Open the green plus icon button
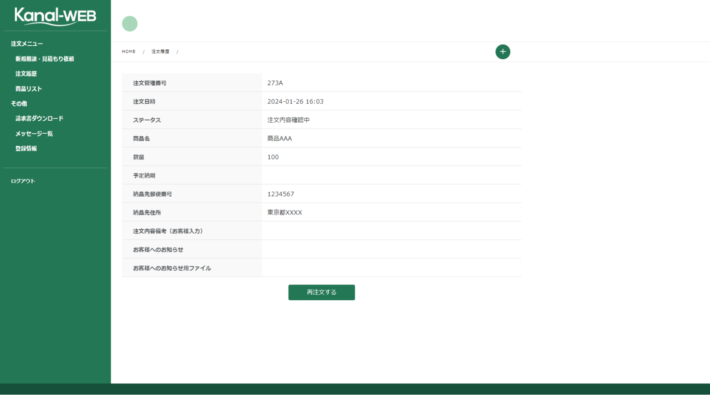This screenshot has height=395, width=710. point(502,51)
